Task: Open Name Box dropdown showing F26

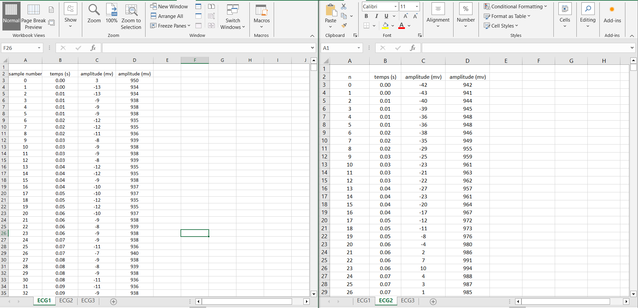Action: point(39,48)
